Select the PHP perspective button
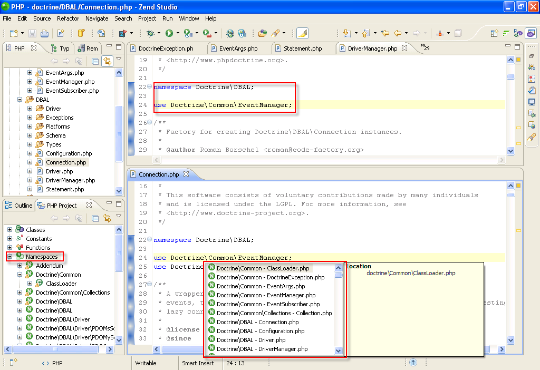 pyautogui.click(x=531, y=33)
